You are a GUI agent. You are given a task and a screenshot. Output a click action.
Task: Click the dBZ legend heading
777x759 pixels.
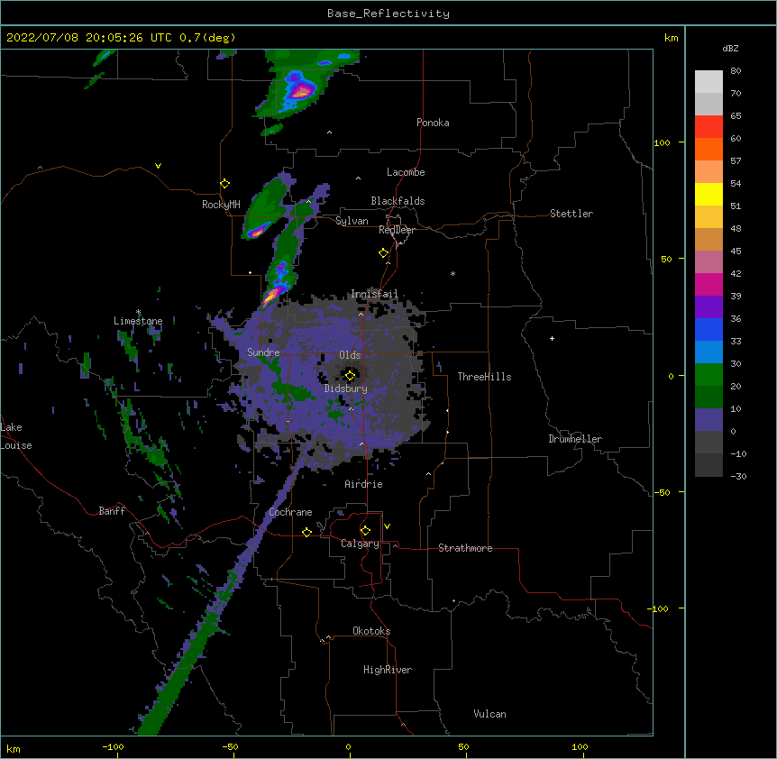pos(730,48)
